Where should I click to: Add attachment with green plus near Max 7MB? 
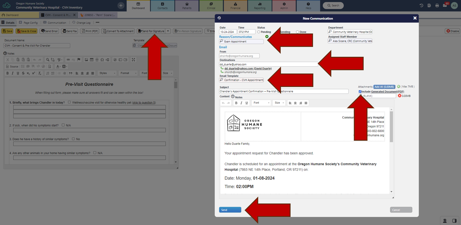398,87
